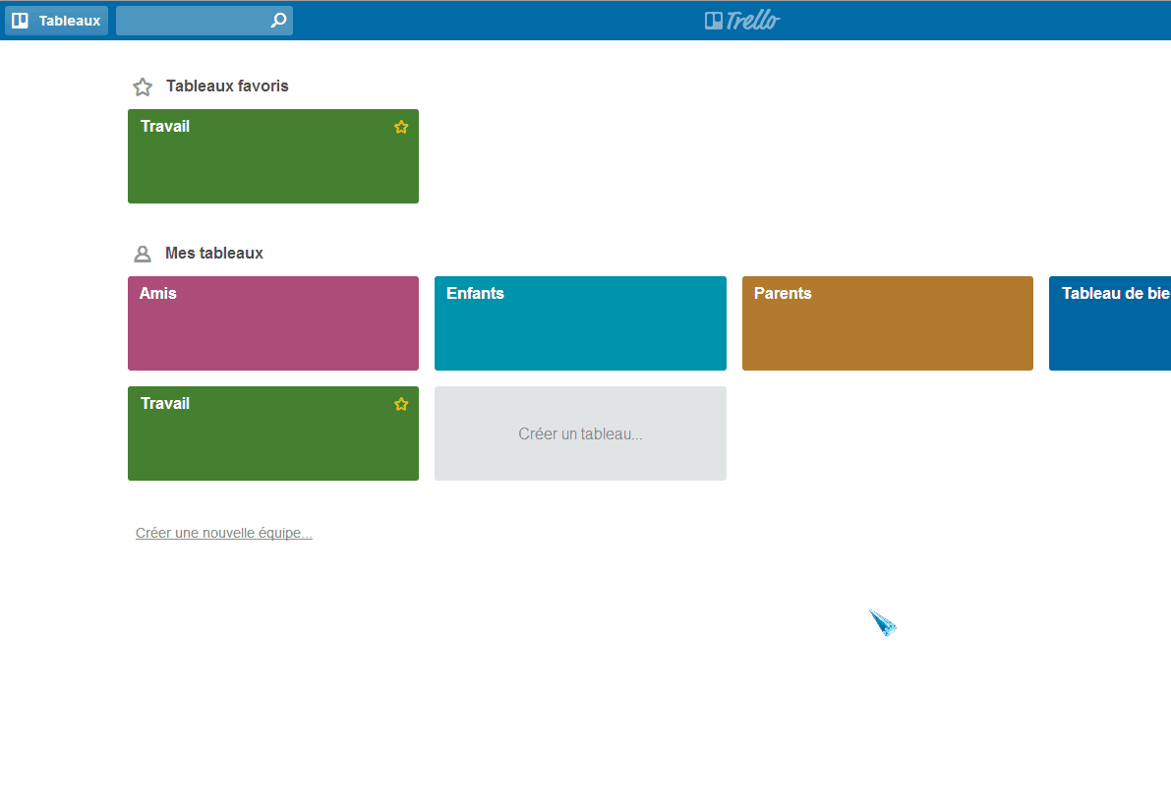
Task: Click the Trello wordmark to go home
Action: click(753, 21)
